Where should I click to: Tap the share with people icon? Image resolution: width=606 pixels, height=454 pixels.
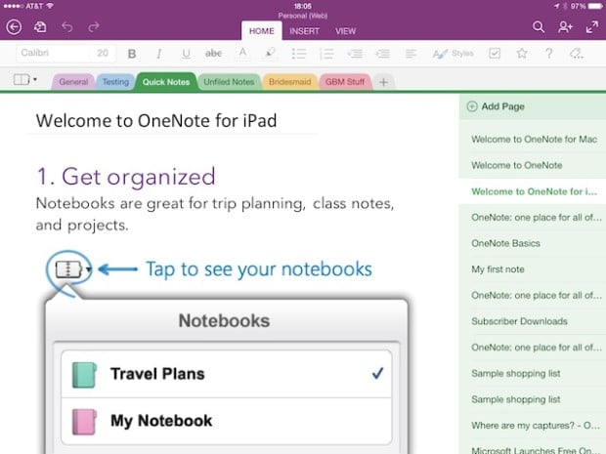pos(565,27)
